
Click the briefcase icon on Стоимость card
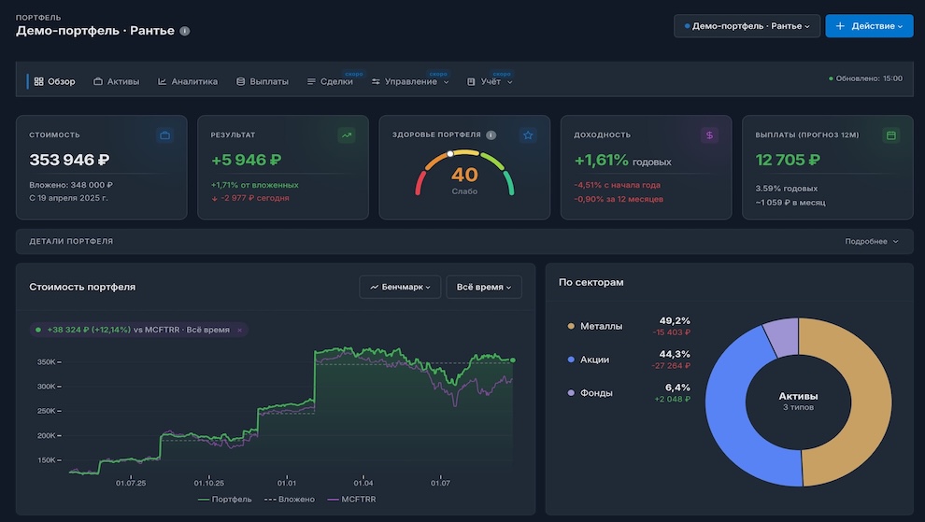165,135
